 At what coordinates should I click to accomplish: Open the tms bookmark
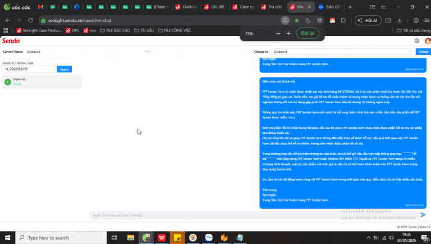tap(90, 30)
